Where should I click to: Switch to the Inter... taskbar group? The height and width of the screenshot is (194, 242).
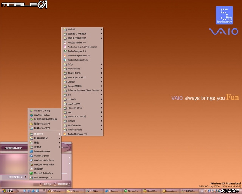tap(113, 191)
